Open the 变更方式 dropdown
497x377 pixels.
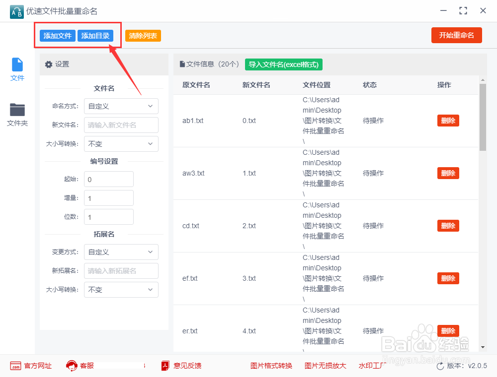click(121, 252)
